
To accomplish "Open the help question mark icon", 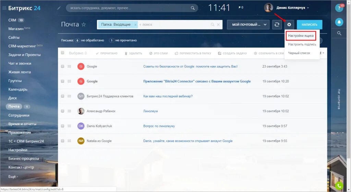I will click(x=339, y=8).
